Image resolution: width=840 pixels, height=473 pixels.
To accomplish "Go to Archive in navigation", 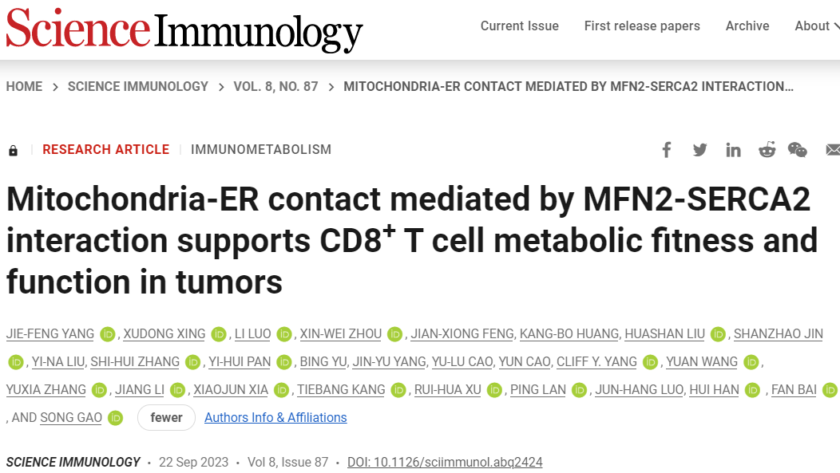I will coord(747,26).
